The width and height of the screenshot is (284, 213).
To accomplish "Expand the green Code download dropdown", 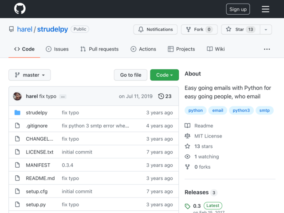I will coord(165,75).
